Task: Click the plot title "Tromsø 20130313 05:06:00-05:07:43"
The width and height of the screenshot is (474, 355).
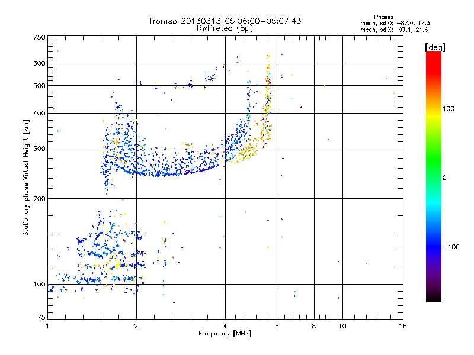Action: pyautogui.click(x=225, y=21)
